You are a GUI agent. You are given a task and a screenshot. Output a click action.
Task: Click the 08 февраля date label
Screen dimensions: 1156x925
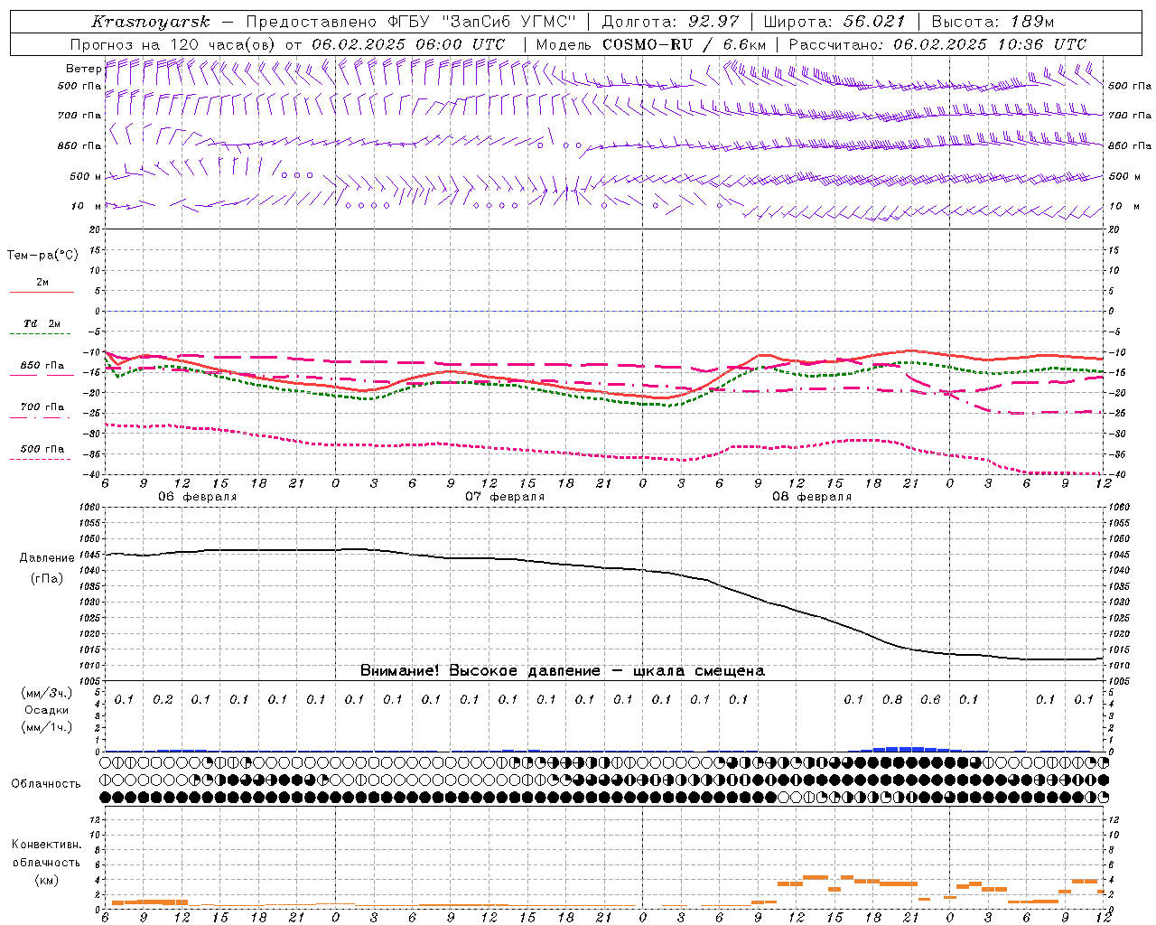tap(812, 497)
